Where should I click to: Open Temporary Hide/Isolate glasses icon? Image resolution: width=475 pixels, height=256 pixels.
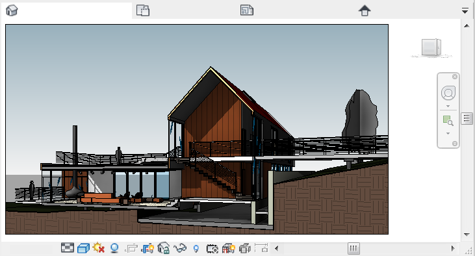click(x=180, y=248)
